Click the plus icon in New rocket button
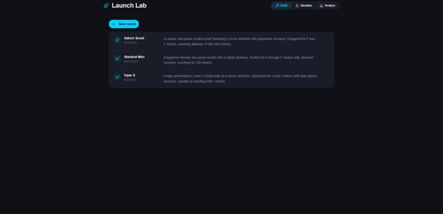This screenshot has width=443, height=214. (x=114, y=24)
